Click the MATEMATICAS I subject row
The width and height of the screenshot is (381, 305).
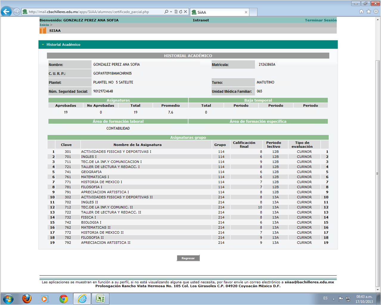[188, 177]
